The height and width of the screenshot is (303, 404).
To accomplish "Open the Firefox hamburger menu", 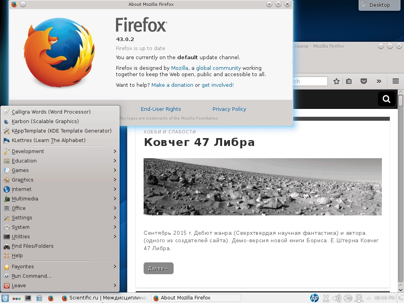I will pos(396,81).
